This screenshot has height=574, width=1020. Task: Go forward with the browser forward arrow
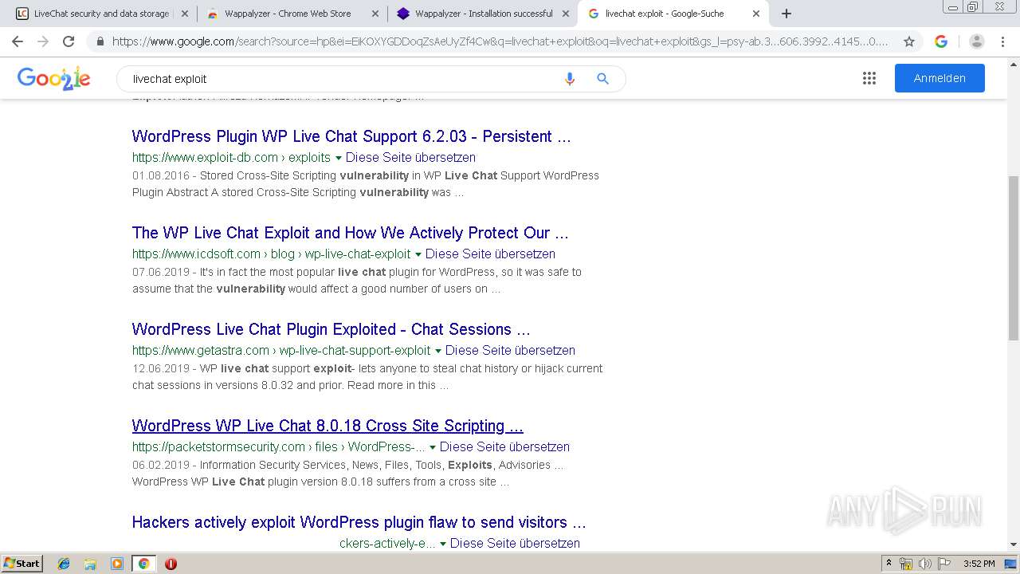click(x=43, y=41)
